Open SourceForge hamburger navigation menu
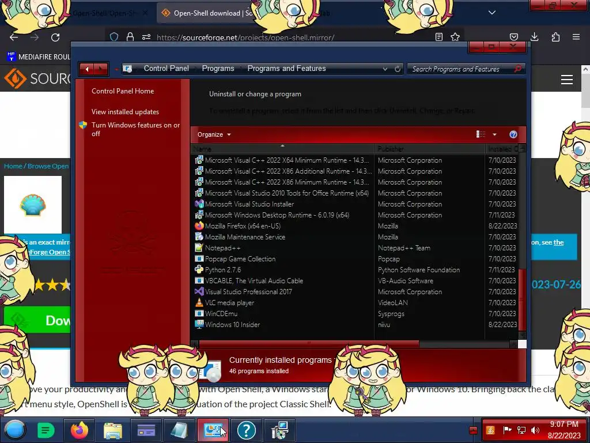This screenshot has height=443, width=590. [x=567, y=80]
